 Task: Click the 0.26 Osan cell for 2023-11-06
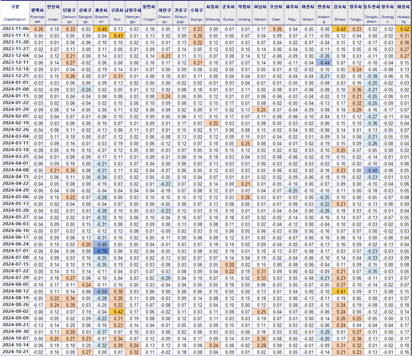point(276,29)
